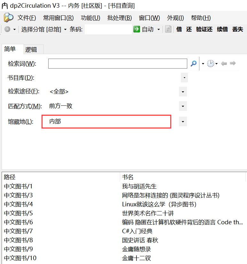
Task: Expand the 书目库 dropdown
Action: [x=184, y=78]
